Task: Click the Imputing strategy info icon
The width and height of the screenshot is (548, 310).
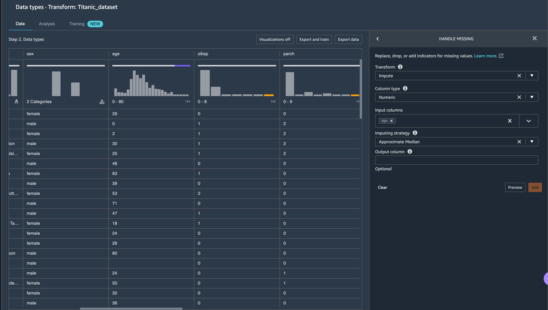Action: click(415, 133)
